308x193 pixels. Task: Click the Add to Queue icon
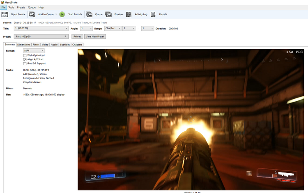pyautogui.click(x=32, y=14)
